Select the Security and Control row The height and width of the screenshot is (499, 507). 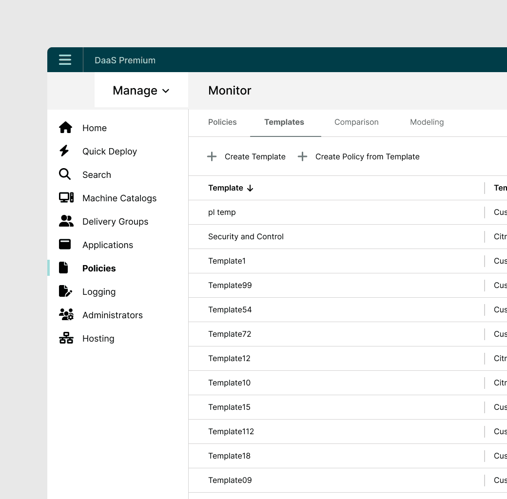click(348, 236)
